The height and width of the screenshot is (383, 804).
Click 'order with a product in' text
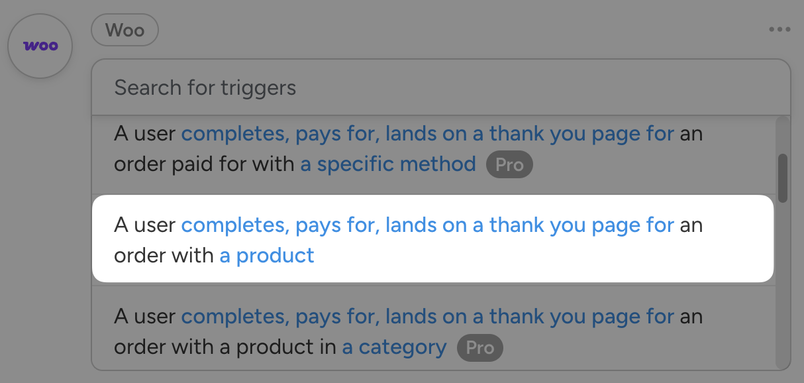click(x=225, y=347)
